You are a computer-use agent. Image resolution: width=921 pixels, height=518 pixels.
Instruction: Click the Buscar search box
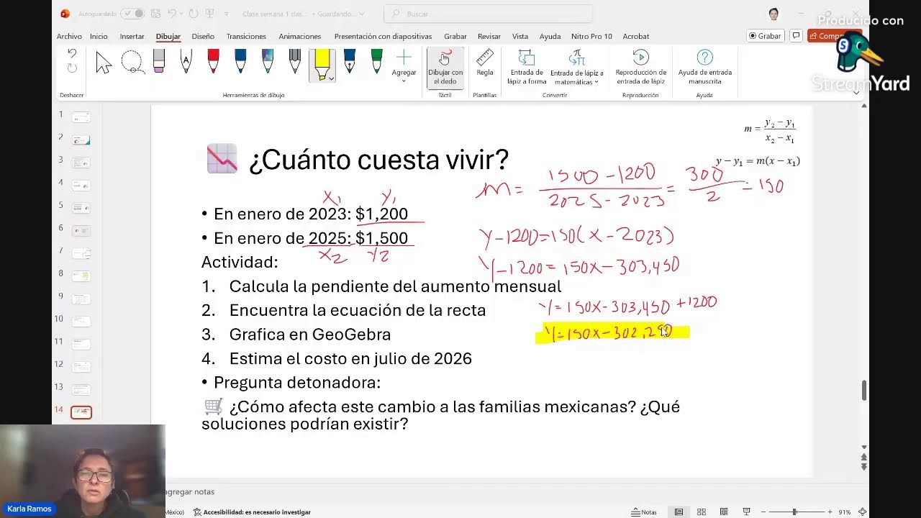tap(488, 14)
